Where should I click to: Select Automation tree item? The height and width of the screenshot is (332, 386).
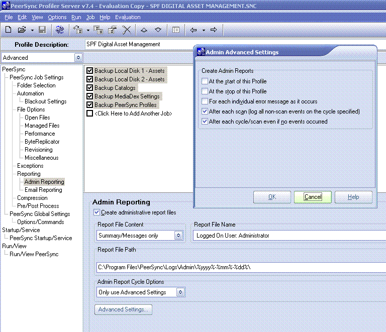point(30,93)
